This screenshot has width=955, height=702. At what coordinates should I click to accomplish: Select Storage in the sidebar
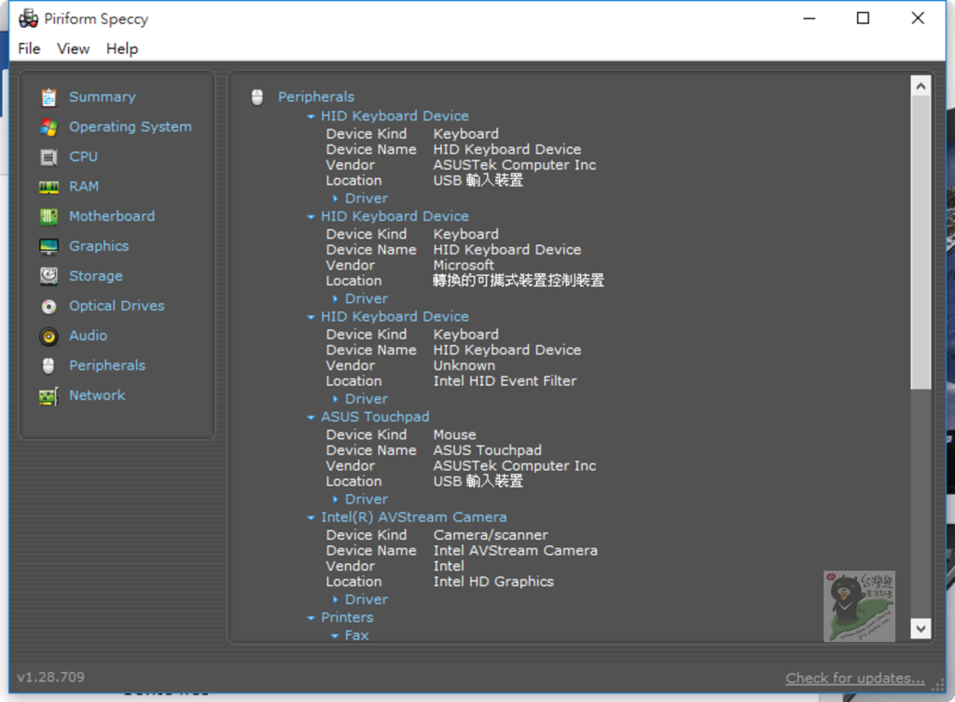pos(96,276)
